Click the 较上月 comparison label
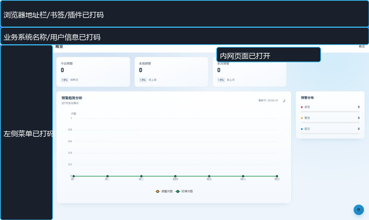This screenshot has height=220, width=369. (231, 80)
